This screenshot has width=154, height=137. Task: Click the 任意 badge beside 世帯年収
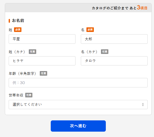[29, 95]
